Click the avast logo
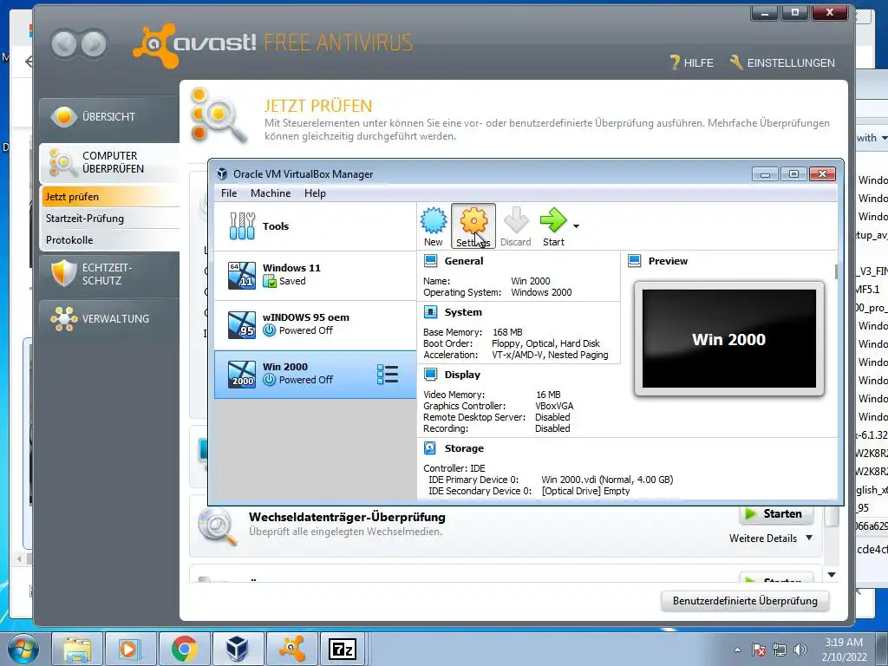 (x=194, y=44)
